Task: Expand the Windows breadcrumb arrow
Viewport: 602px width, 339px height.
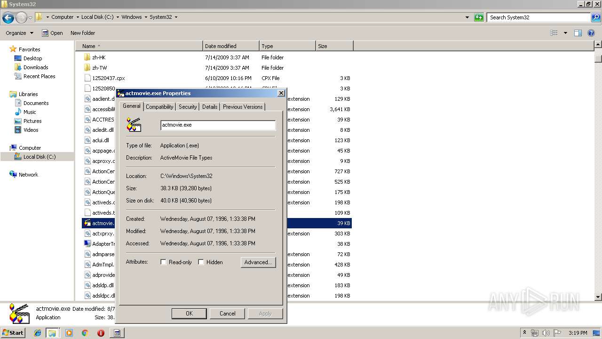Action: [x=146, y=17]
